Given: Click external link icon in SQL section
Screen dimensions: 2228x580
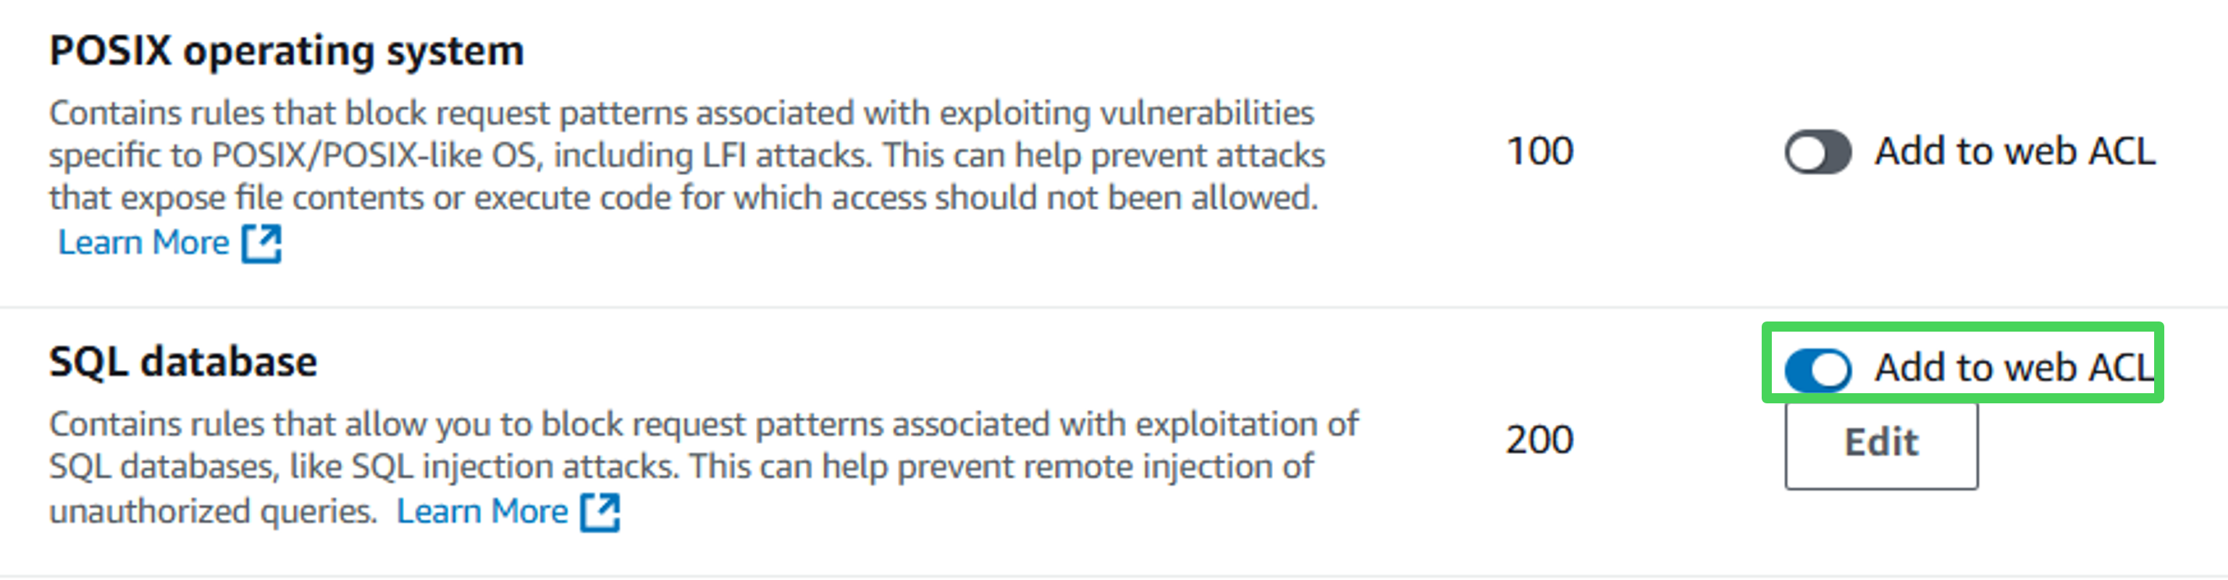Looking at the screenshot, I should [600, 512].
